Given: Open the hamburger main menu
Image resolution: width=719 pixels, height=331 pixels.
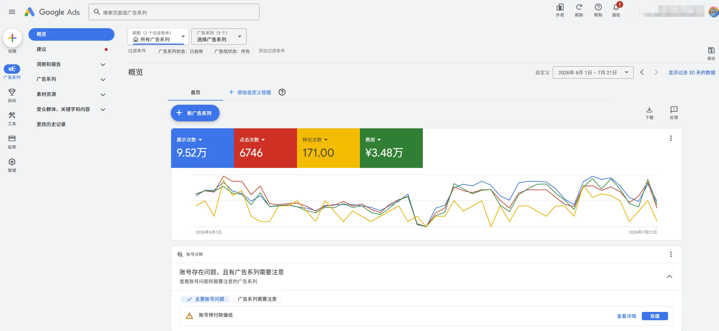Looking at the screenshot, I should click(x=12, y=12).
